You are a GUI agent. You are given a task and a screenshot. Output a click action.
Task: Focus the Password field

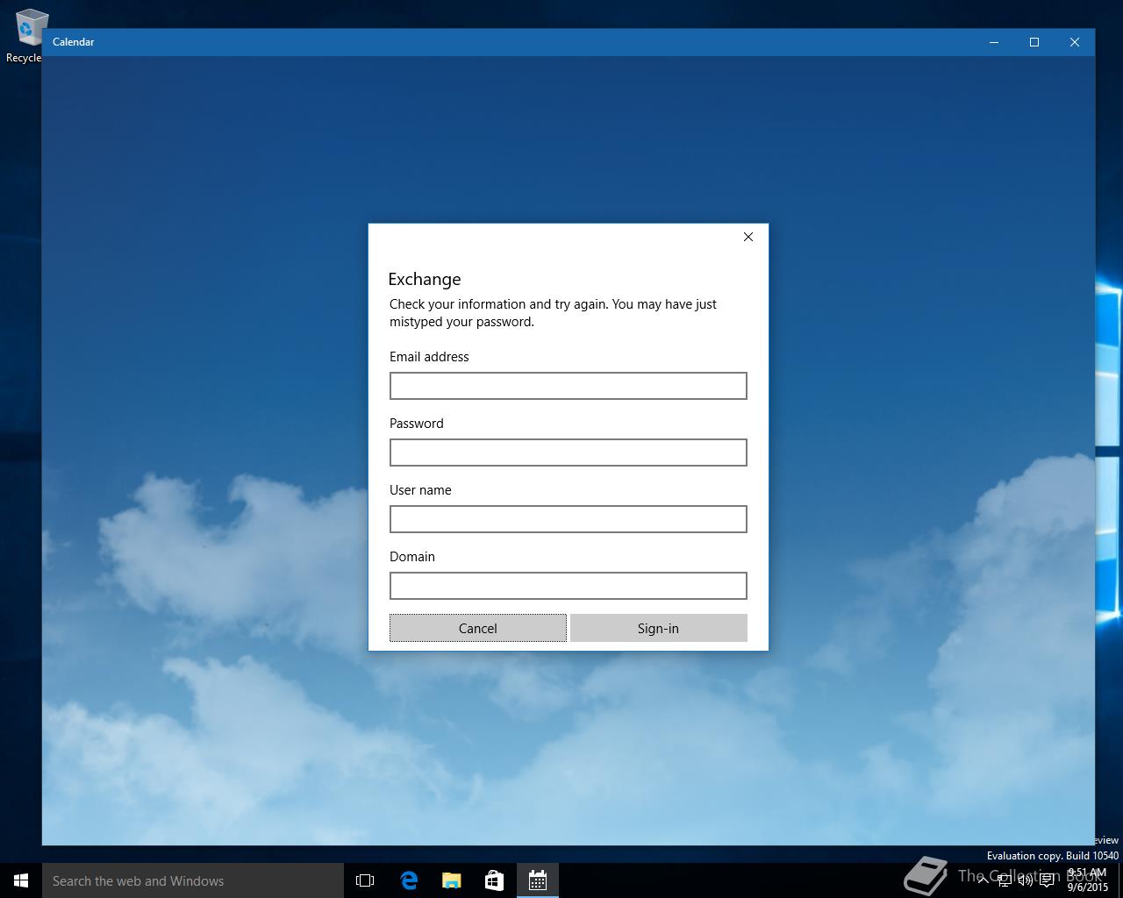[x=568, y=453]
